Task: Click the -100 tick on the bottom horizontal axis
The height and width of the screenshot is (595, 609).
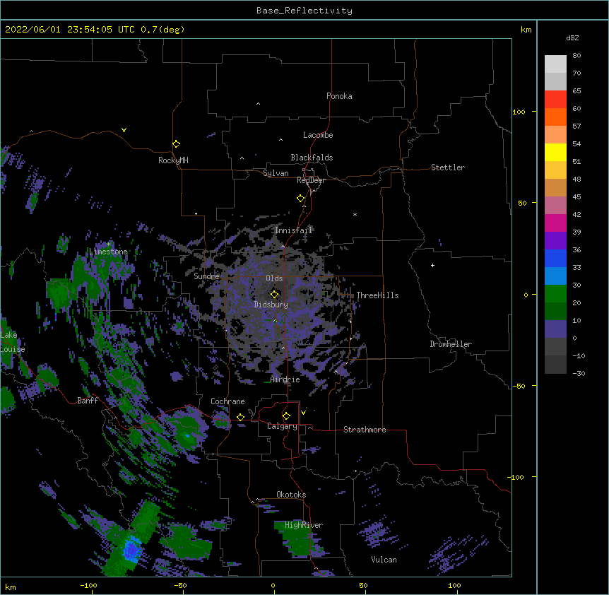Action: tap(88, 585)
